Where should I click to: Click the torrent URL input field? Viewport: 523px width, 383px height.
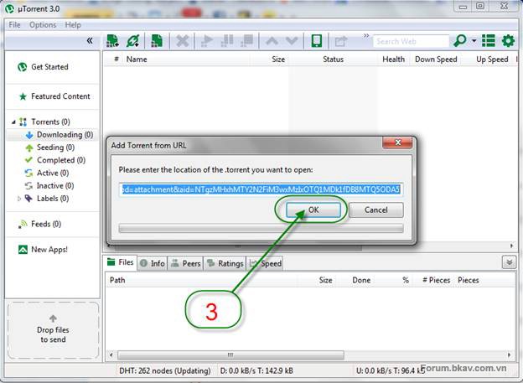[x=261, y=189]
